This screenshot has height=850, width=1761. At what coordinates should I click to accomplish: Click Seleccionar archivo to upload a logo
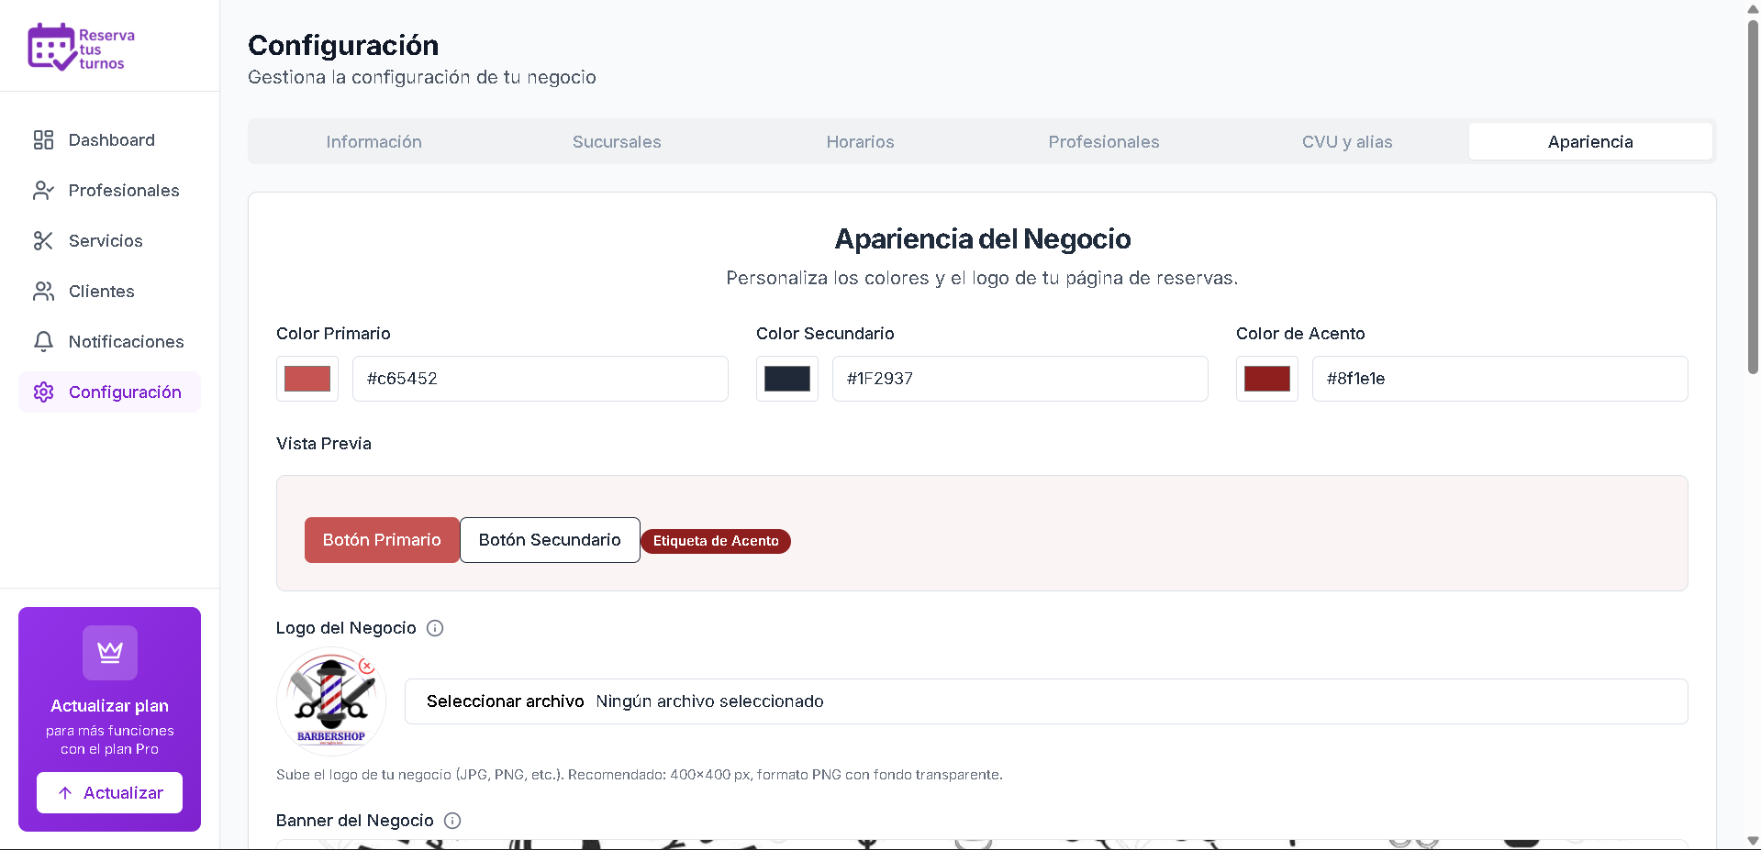tap(505, 701)
